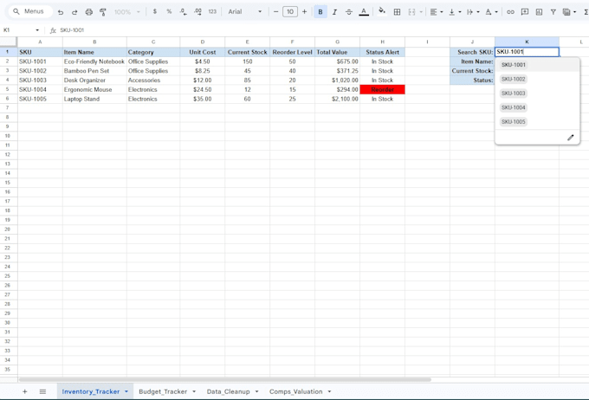Image resolution: width=589 pixels, height=400 pixels.
Task: Click the Insert comment icon
Action: pyautogui.click(x=525, y=12)
